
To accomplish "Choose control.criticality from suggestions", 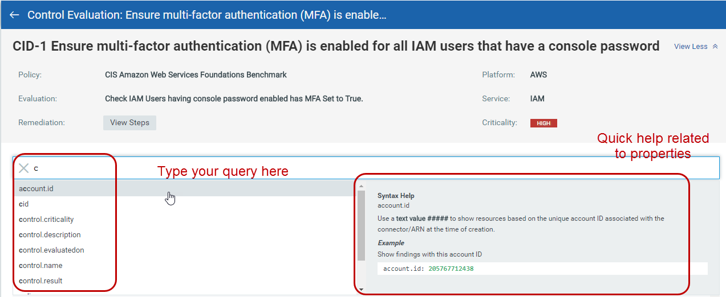I will 185,219.
